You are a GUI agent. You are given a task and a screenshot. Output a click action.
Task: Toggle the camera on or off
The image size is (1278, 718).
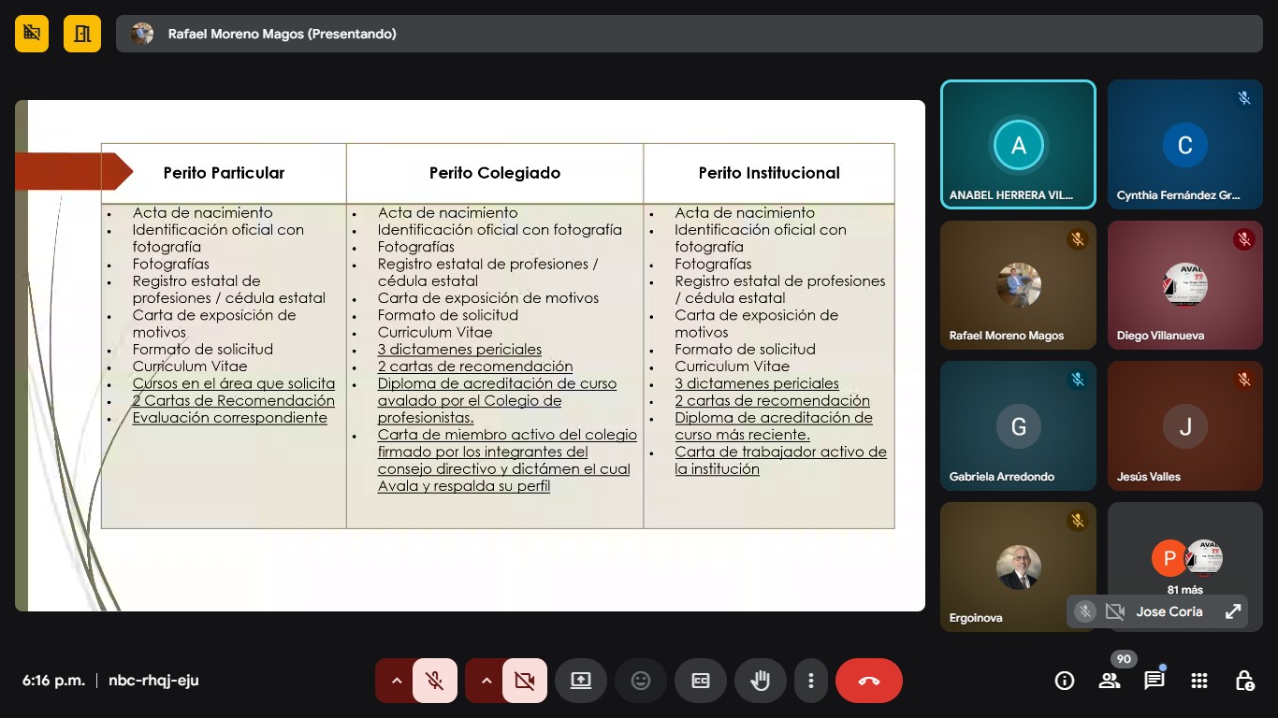coord(524,681)
